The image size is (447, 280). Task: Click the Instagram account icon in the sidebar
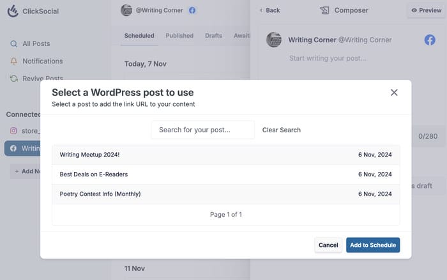point(13,130)
